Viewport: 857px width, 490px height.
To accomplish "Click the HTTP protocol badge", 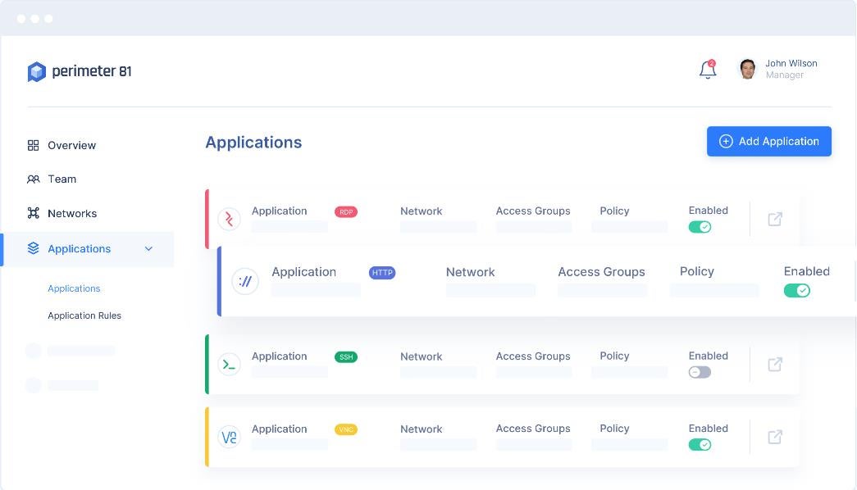I will pyautogui.click(x=382, y=273).
